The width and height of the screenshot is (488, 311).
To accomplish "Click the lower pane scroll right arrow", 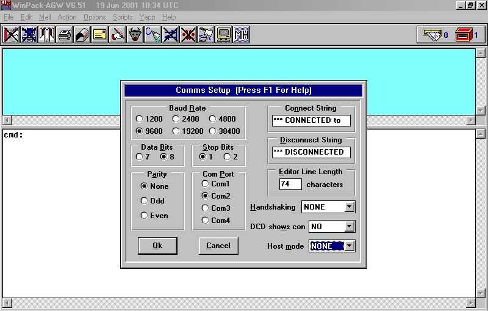I will point(471,302).
